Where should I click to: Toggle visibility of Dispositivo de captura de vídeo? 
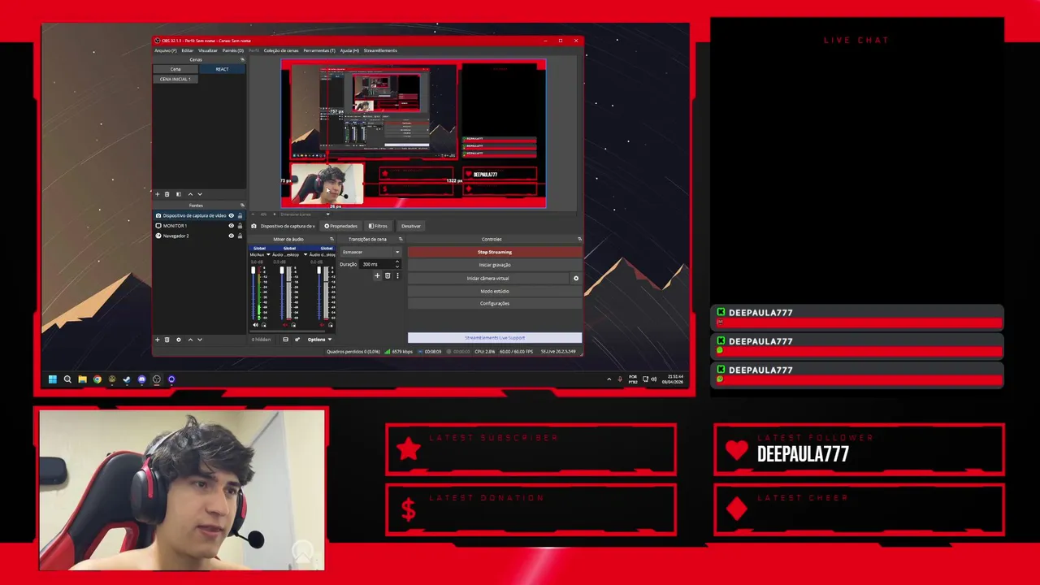coord(231,215)
